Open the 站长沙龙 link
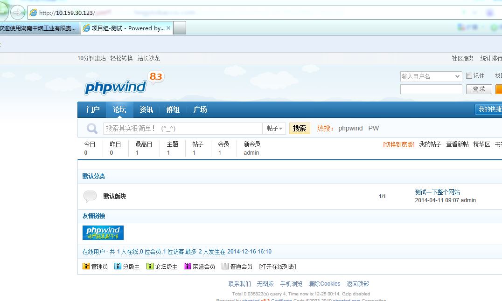Screen dimensions: 502x301 [x=148, y=58]
